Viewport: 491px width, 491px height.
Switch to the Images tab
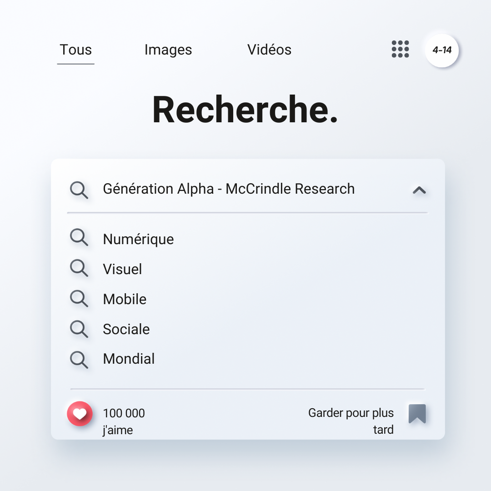168,50
